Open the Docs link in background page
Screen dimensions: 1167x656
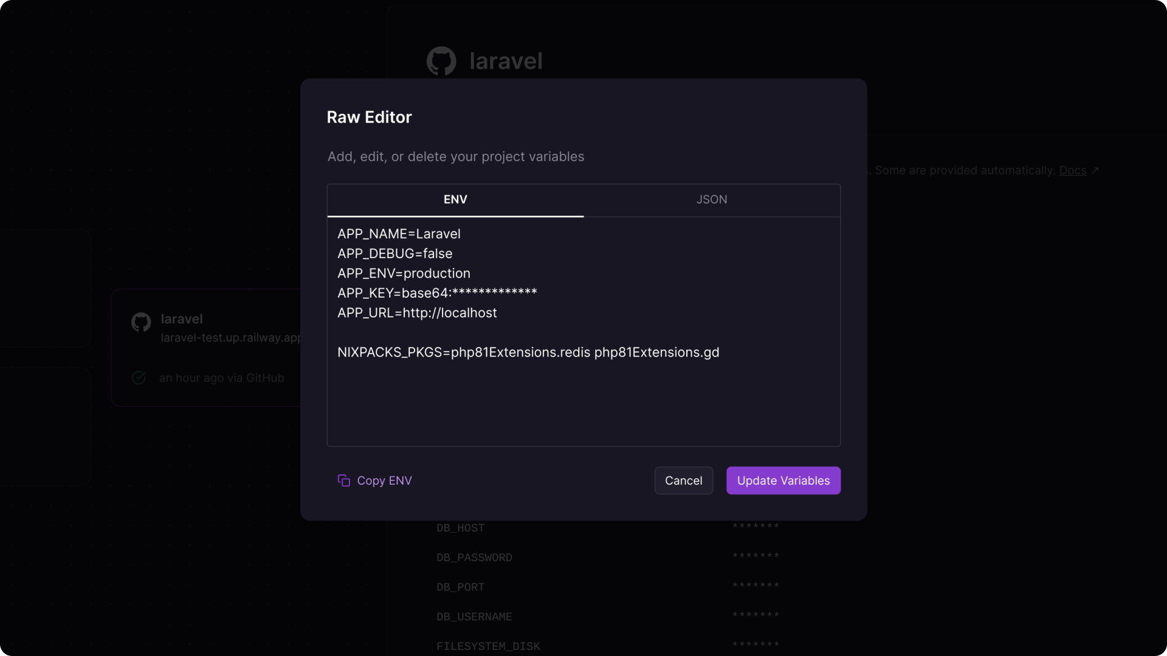pyautogui.click(x=1072, y=171)
